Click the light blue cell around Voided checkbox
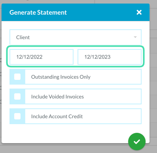 click(x=17, y=96)
